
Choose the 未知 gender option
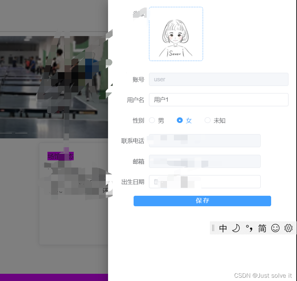[208, 120]
